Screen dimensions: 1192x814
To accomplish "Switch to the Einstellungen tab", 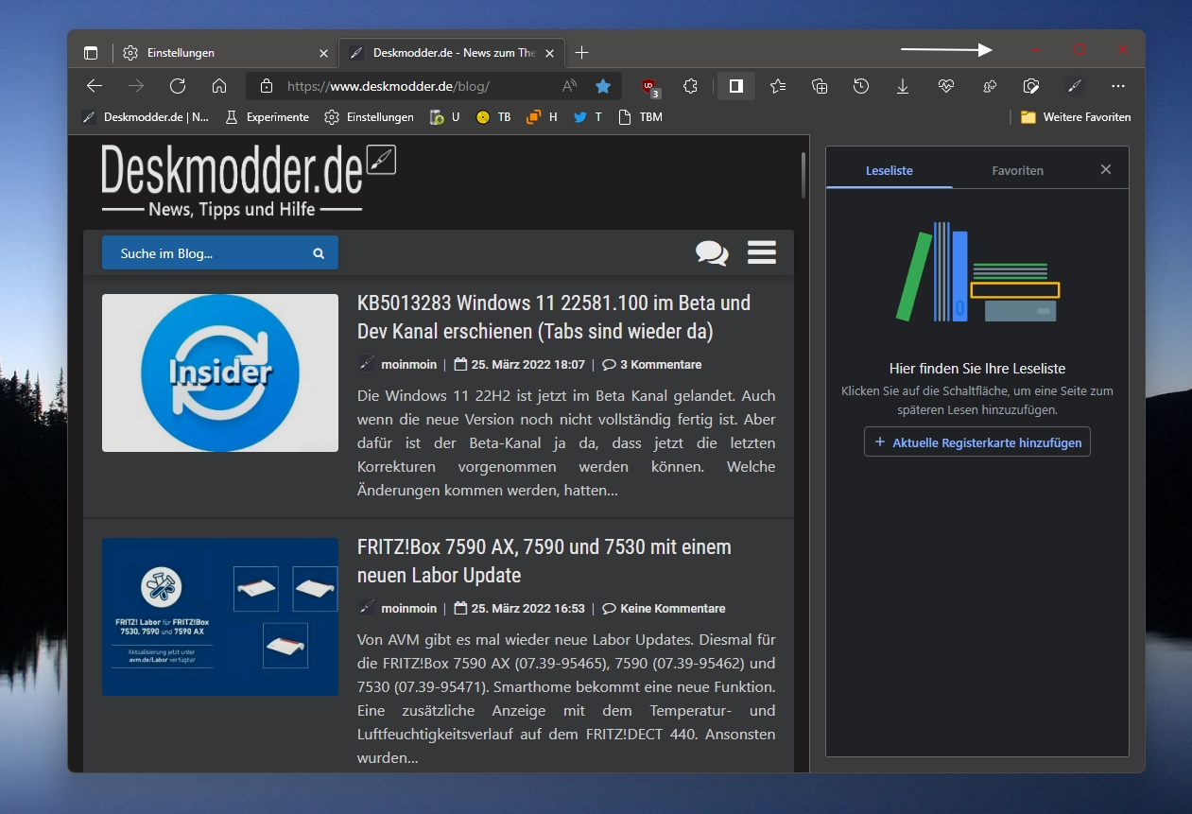I will pyautogui.click(x=225, y=53).
